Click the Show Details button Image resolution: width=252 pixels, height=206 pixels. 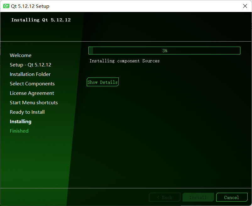click(103, 82)
